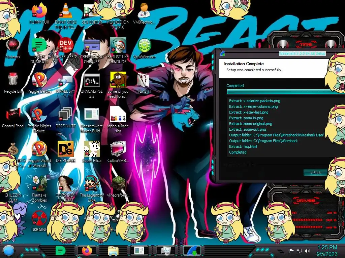Select the 'Extract: zoom-in.png' log line

click(x=246, y=118)
